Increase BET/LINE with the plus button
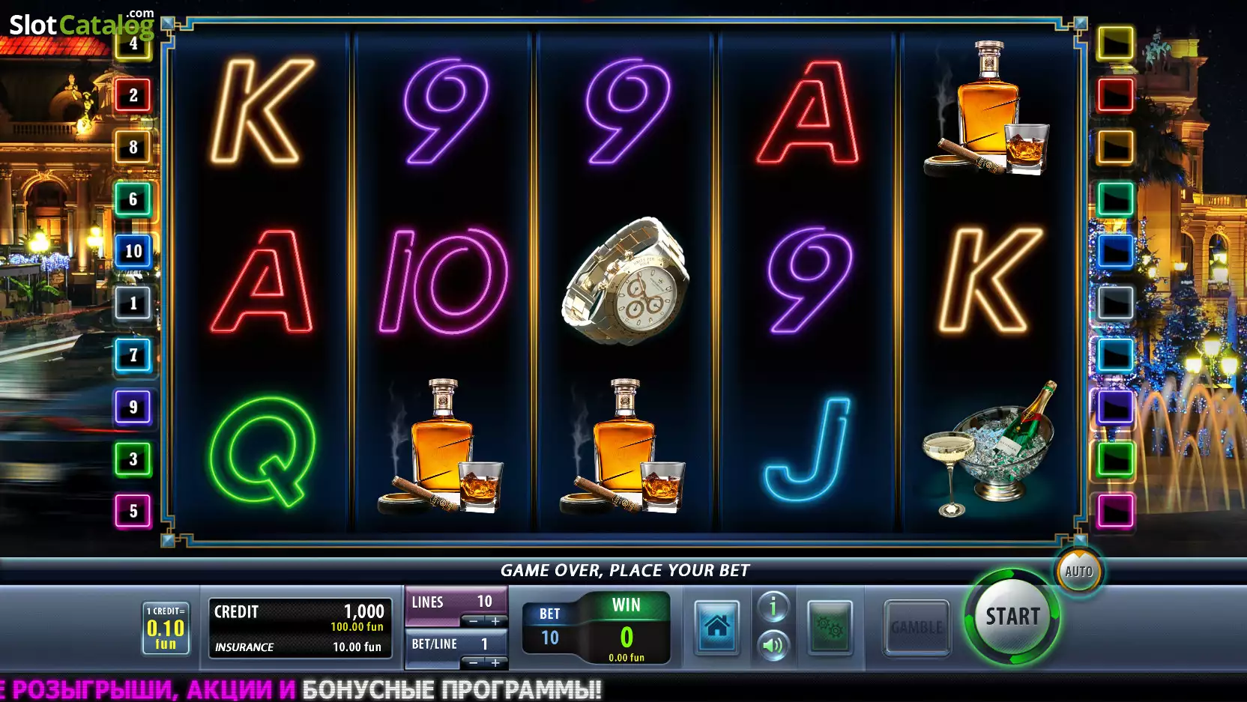The height and width of the screenshot is (702, 1247). click(x=495, y=663)
